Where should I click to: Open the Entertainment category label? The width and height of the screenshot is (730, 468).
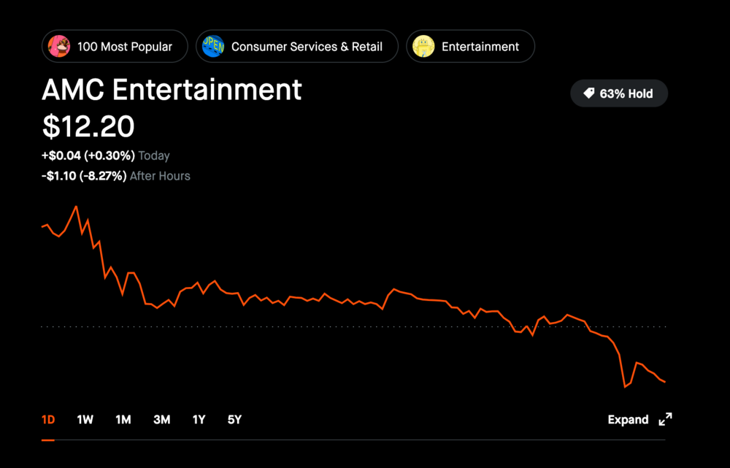480,47
